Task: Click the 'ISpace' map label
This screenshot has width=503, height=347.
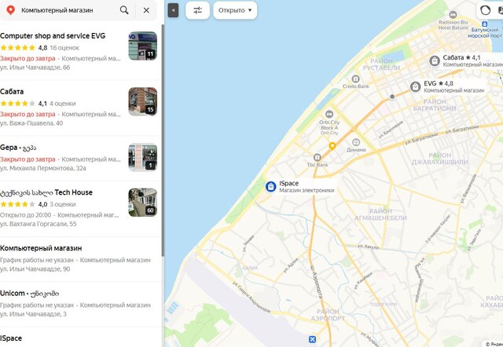Action: point(289,183)
